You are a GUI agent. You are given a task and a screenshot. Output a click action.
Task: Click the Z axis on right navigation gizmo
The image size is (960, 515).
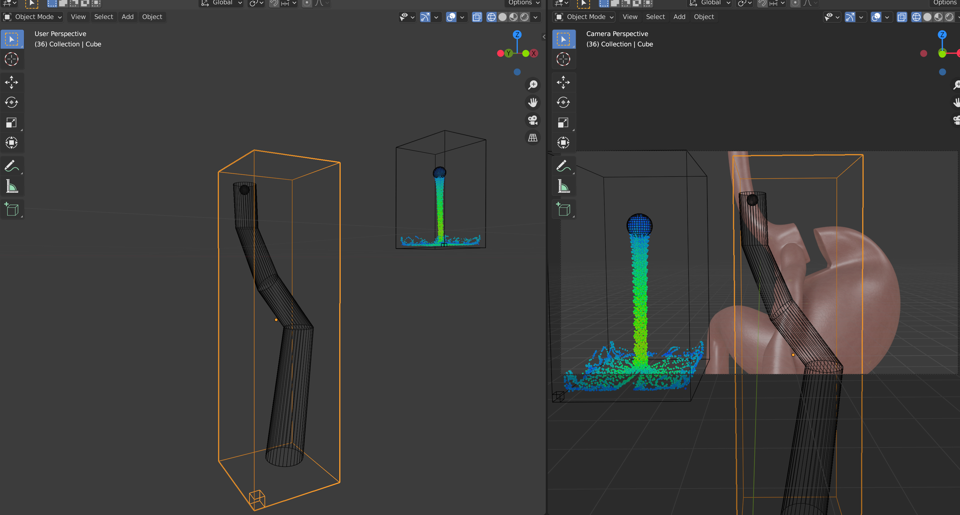point(942,35)
